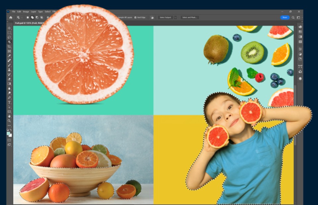
Task: Select the Zoom tool in the left toolbar
Action: (x=9, y=121)
